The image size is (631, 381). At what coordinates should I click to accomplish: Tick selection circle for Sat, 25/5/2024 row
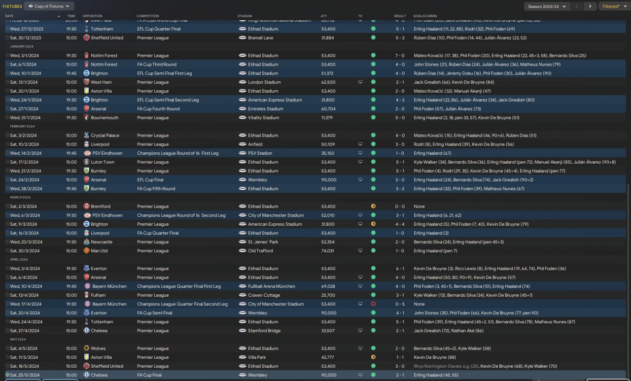[x=7, y=375]
